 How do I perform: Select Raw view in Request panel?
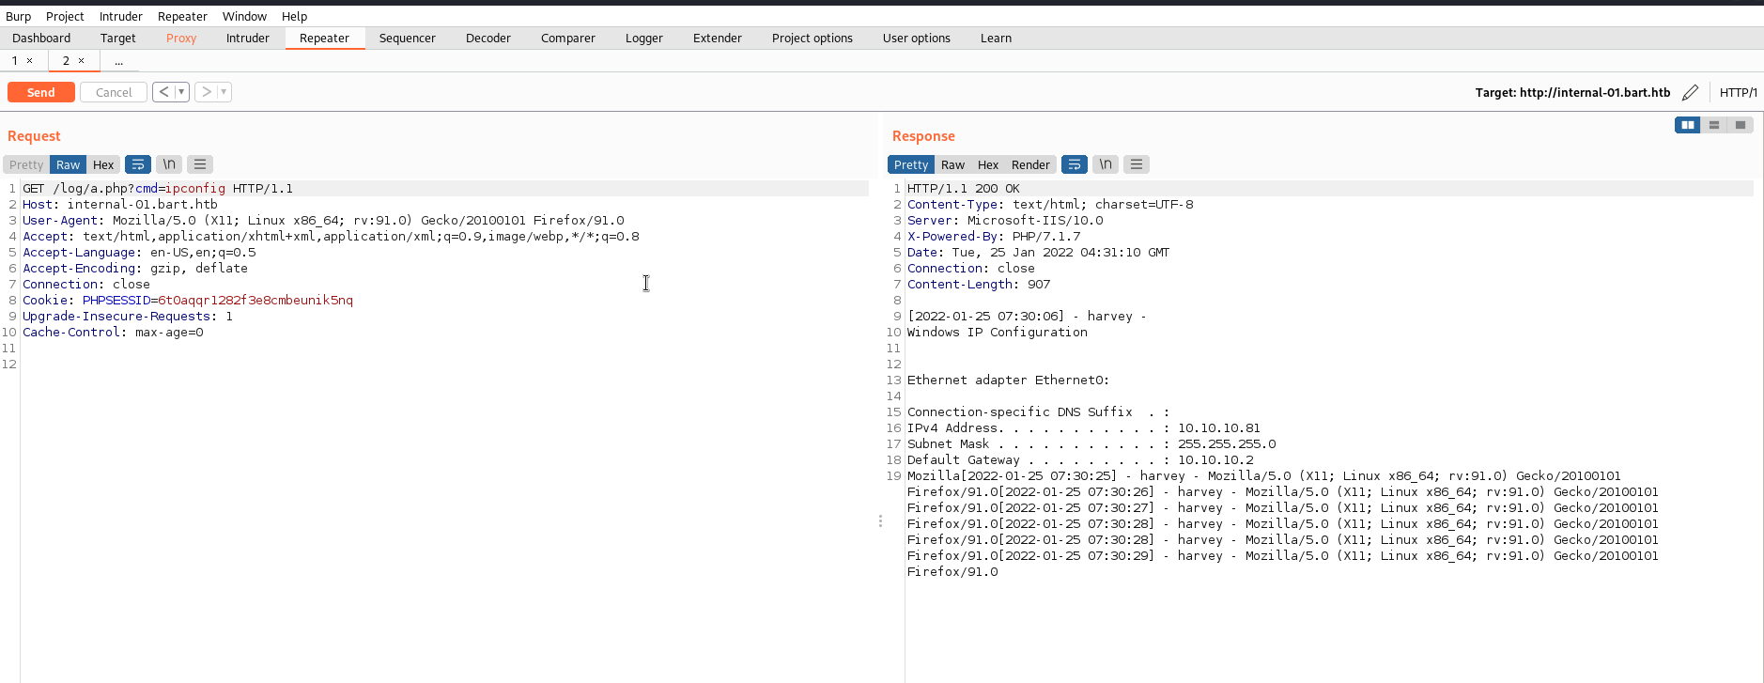click(68, 164)
